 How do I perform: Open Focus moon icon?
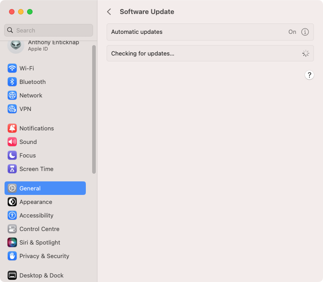pos(12,156)
